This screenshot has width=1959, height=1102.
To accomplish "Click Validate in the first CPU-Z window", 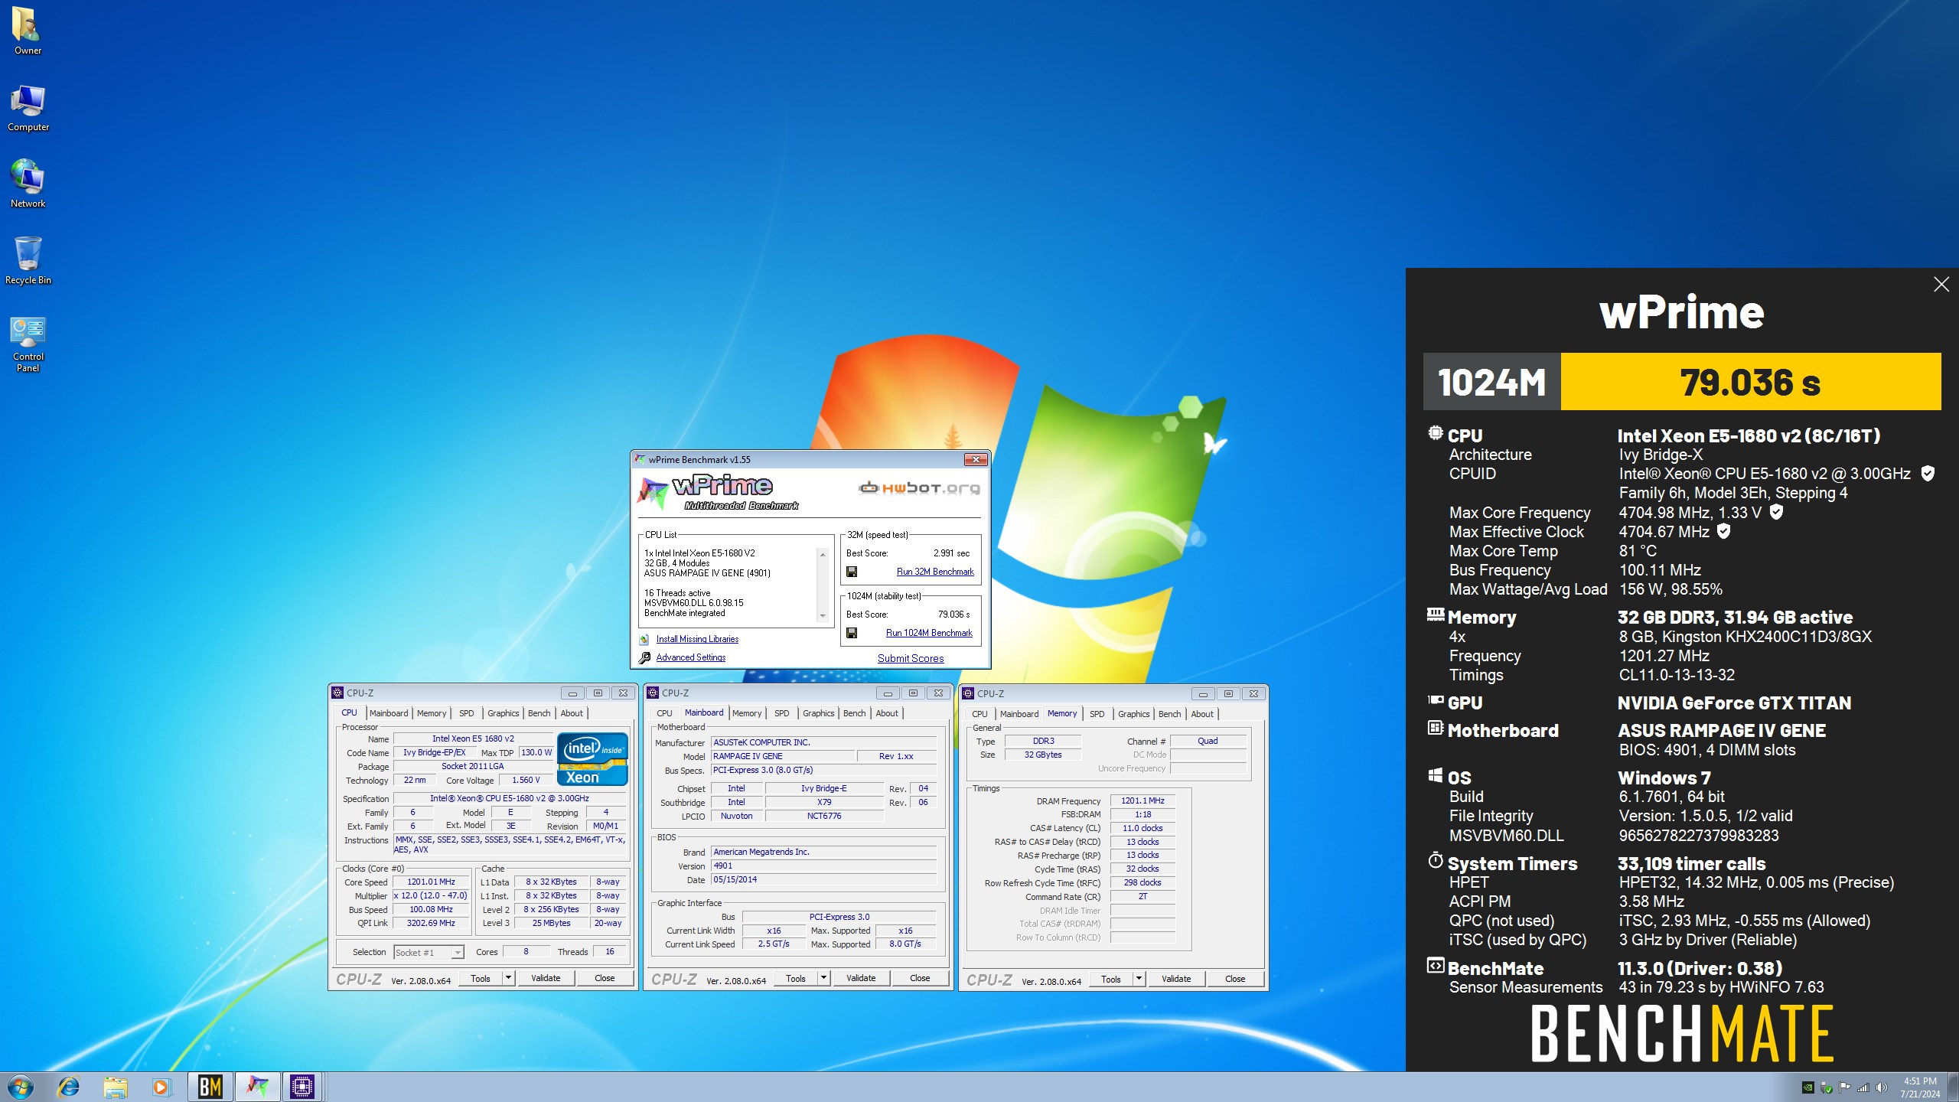I will coord(546,978).
